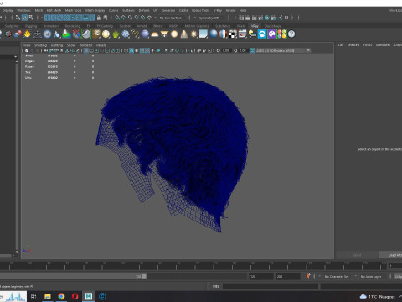Viewport: 402px width, 302px height.
Task: Click the question mark help shelf icon
Action: [x=291, y=34]
